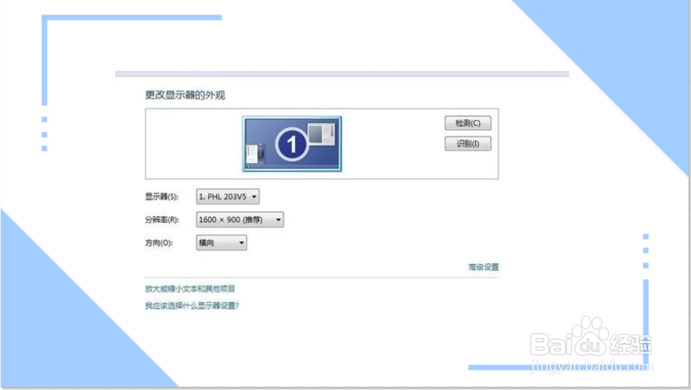Image resolution: width=691 pixels, height=390 pixels.
Task: Open the 我应该选择什么显示器设置 help link
Action: [x=192, y=305]
